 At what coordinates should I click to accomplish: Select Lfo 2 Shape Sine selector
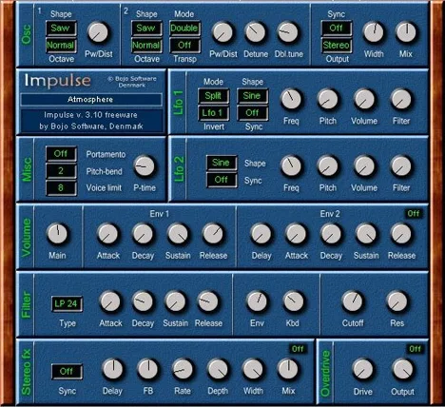222,163
